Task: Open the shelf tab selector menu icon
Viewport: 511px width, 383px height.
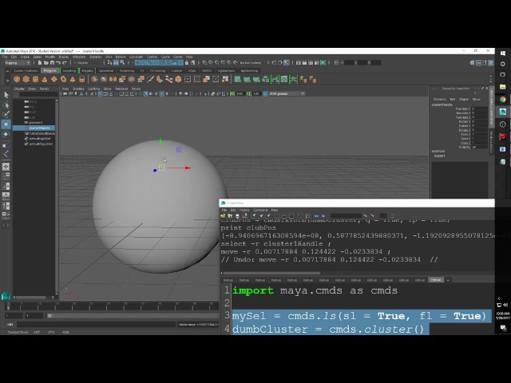Action: (x=7, y=71)
